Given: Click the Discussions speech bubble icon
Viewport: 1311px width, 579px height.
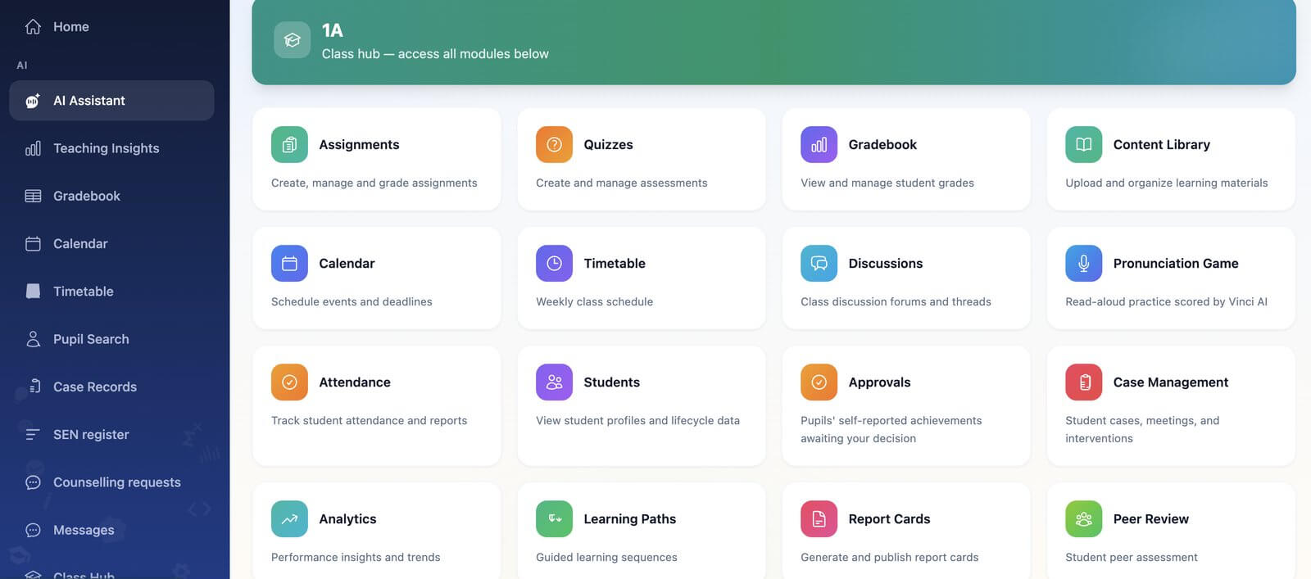Looking at the screenshot, I should pyautogui.click(x=819, y=263).
